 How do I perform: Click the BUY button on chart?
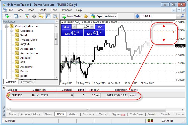100,27
